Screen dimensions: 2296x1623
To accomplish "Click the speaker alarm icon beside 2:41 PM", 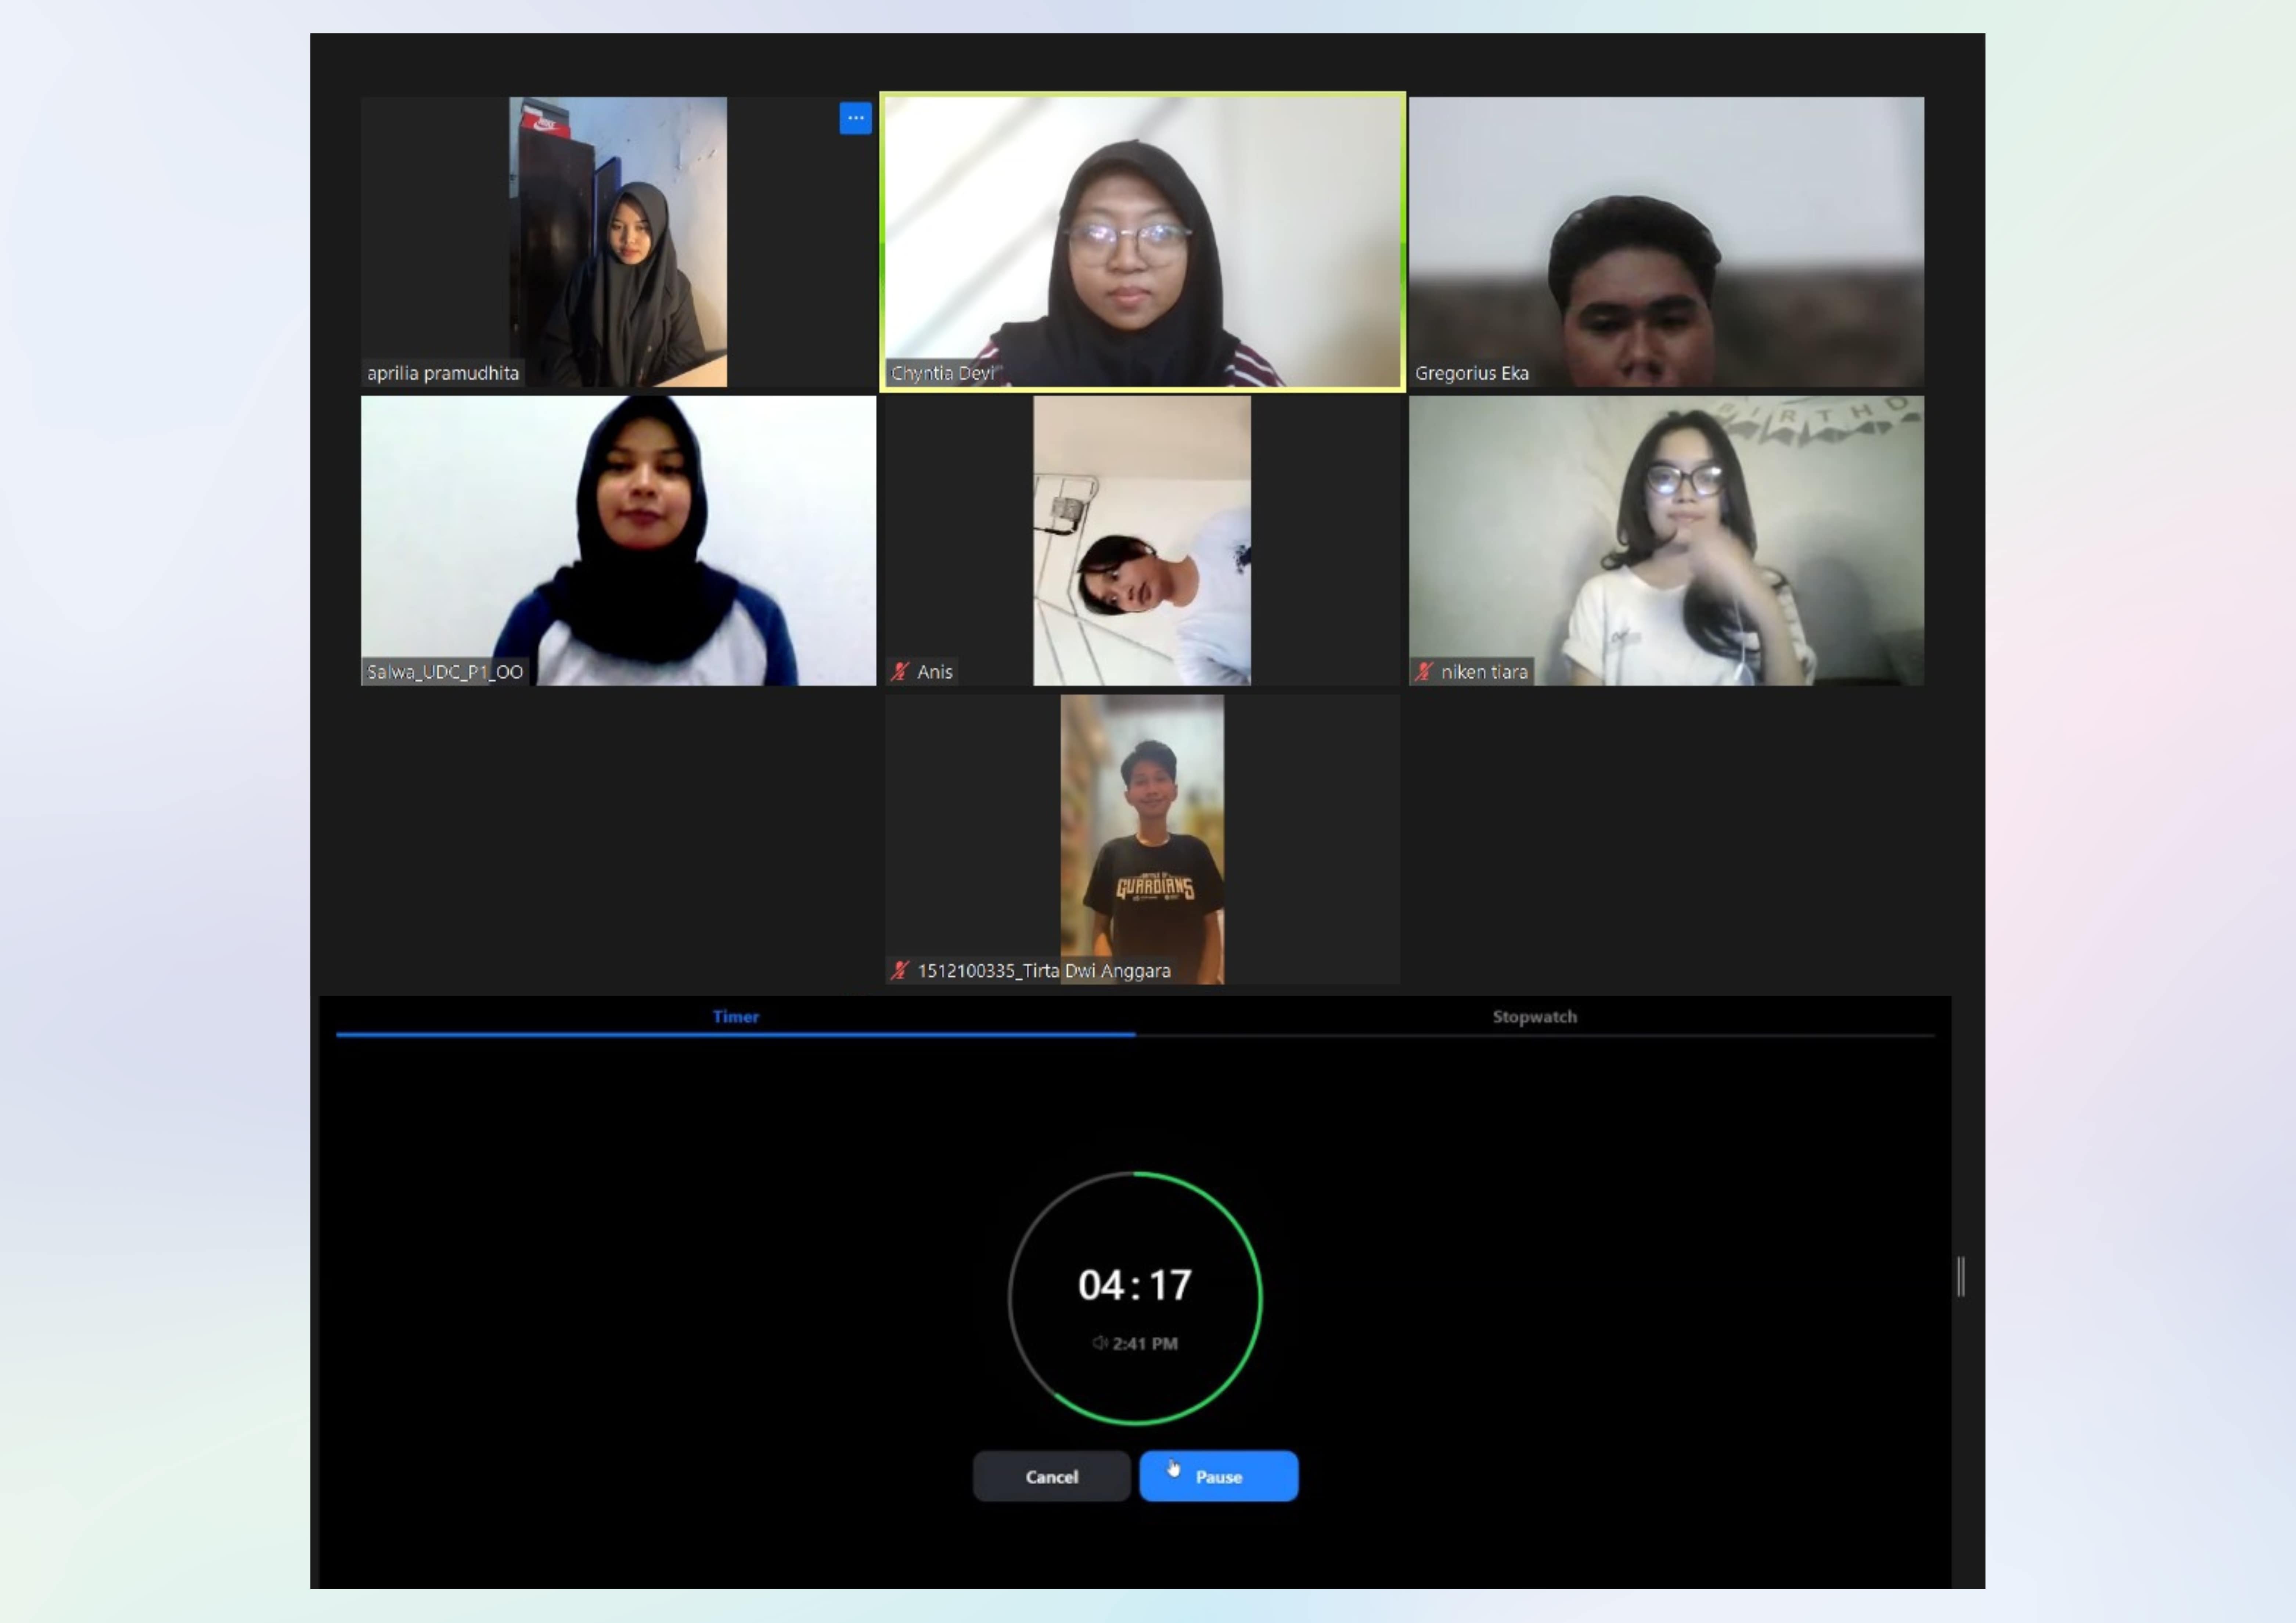I will tap(1100, 1343).
